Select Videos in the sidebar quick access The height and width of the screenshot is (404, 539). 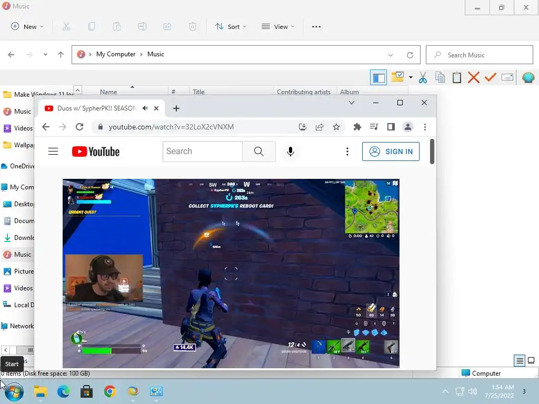click(18, 128)
